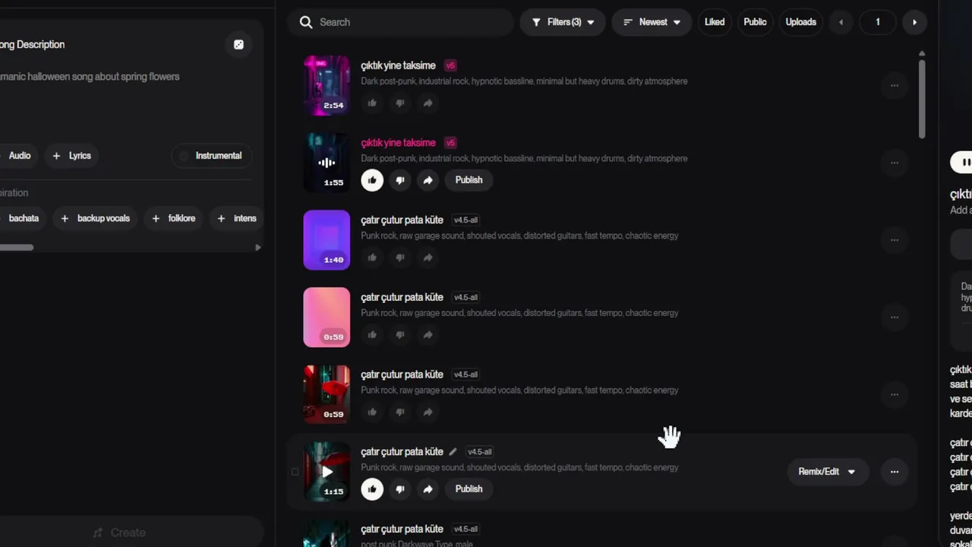
Task: Click the v4.5-all badge on the 1:40 track
Action: pos(465,220)
